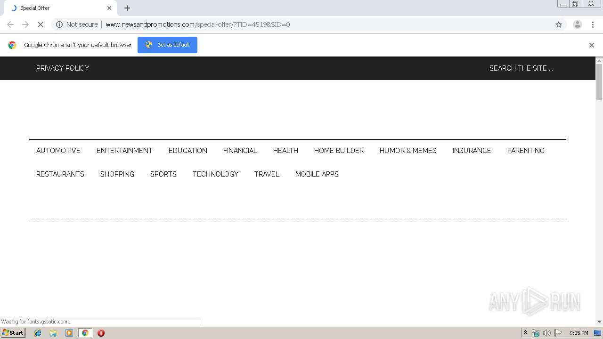Open the Insurance category

click(472, 151)
